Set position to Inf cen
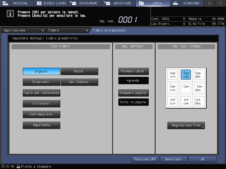226x169 pixels. click(186, 101)
